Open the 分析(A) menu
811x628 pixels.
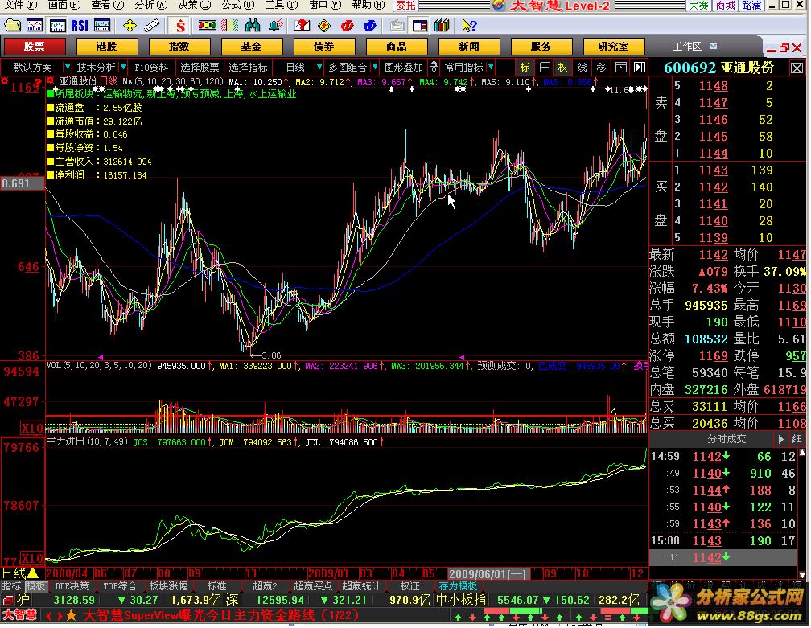[151, 5]
